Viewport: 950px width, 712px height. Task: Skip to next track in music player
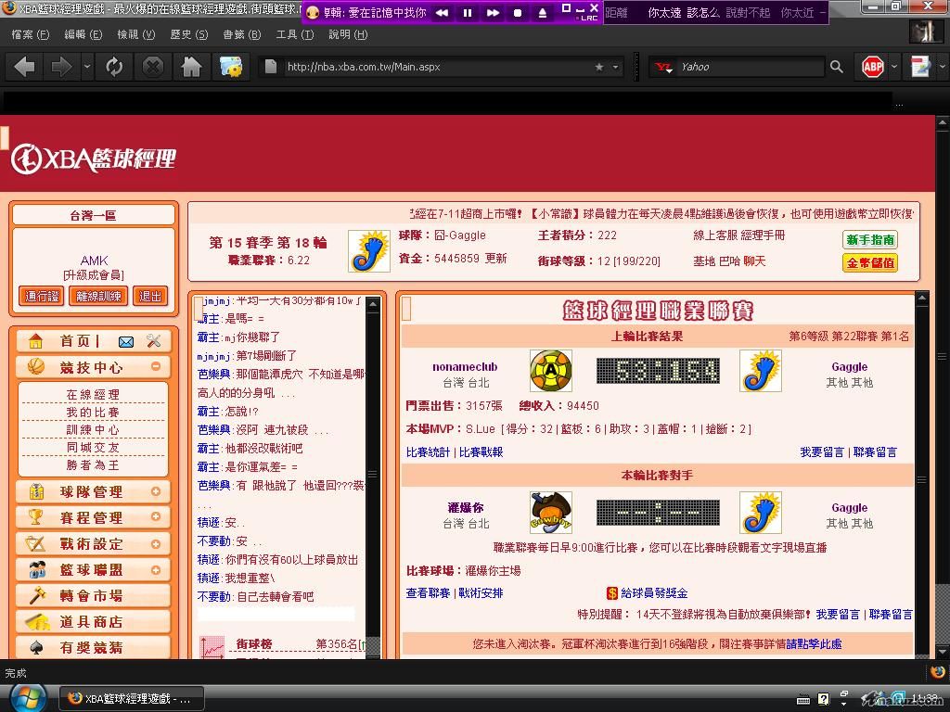[x=493, y=13]
